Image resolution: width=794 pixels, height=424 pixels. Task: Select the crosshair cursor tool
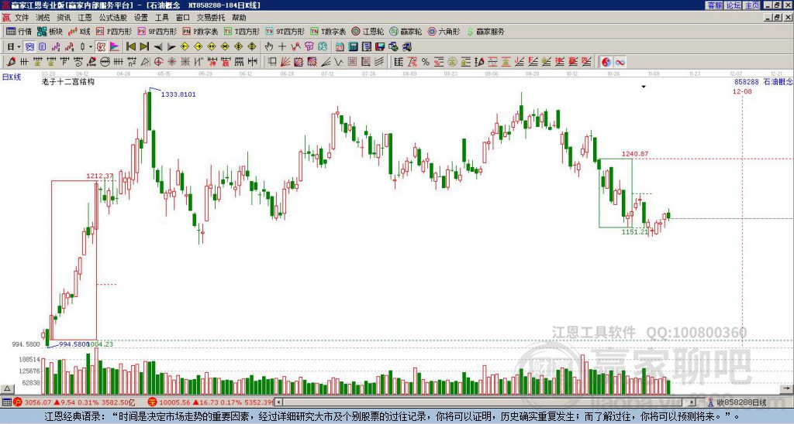point(282,46)
